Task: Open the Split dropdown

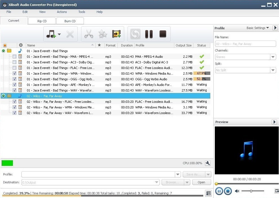Action: pyautogui.click(x=273, y=70)
